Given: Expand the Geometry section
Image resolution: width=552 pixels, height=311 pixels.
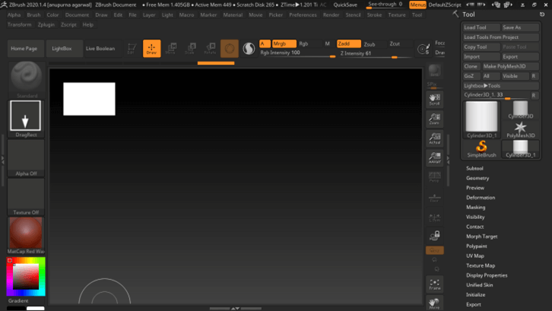Looking at the screenshot, I should [x=477, y=178].
